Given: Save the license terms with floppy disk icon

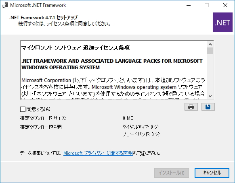Looking at the screenshot, I should [x=208, y=107].
